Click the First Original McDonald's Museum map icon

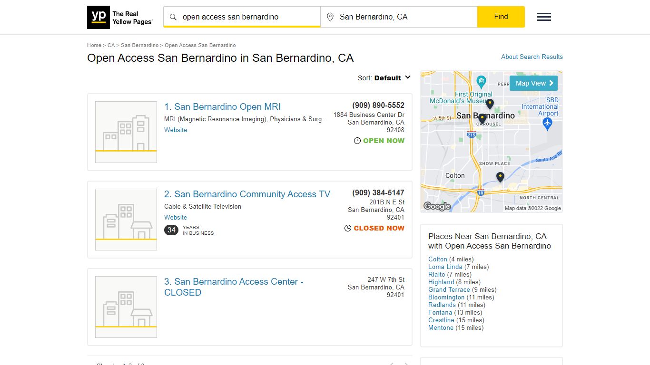(x=481, y=81)
